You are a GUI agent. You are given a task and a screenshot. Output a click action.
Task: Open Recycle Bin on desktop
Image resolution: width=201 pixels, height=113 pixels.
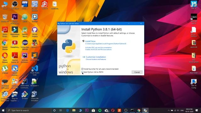pos(5,18)
